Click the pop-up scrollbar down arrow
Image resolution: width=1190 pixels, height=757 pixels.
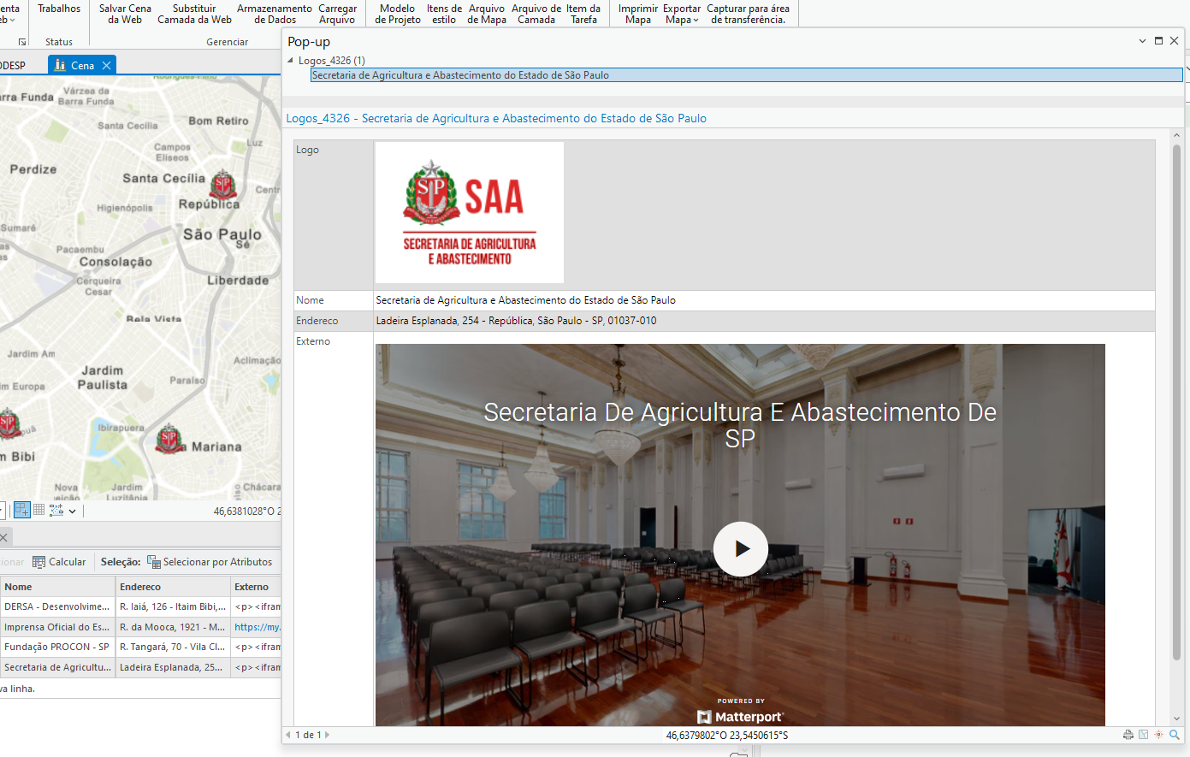point(1177,719)
